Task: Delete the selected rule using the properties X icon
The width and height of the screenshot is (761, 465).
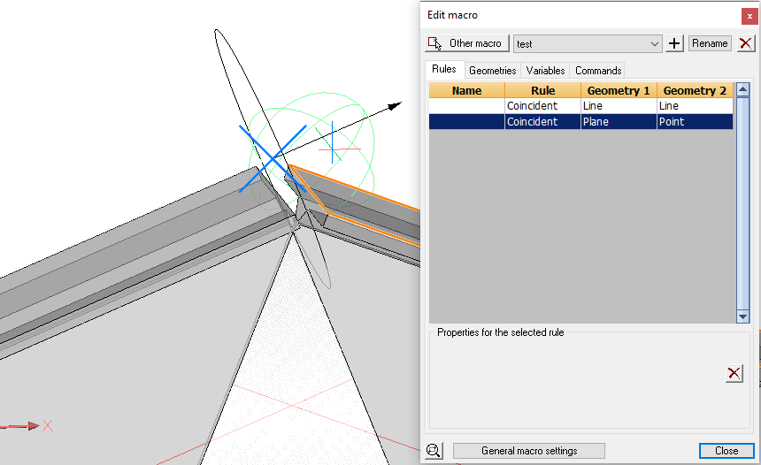Action: click(734, 373)
